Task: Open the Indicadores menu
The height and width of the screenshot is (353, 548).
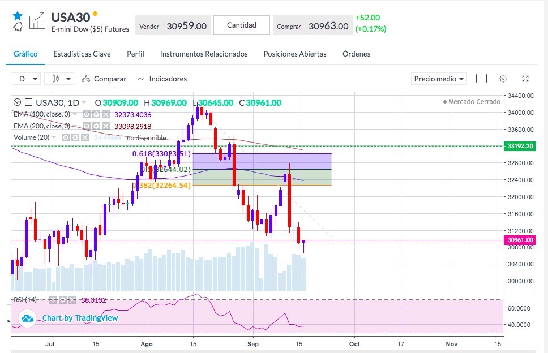Action: (x=162, y=79)
